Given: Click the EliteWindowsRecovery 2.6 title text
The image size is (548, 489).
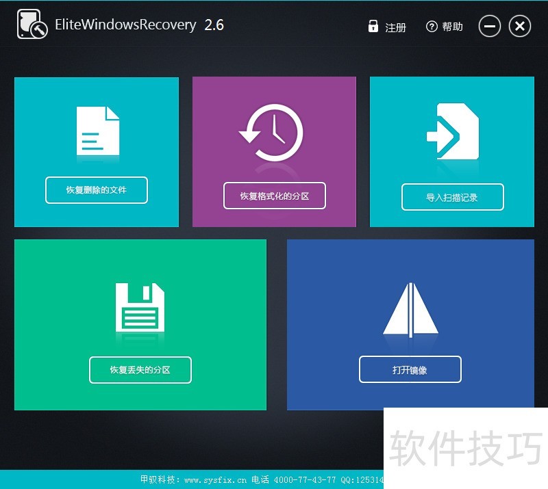Looking at the screenshot, I should 140,25.
